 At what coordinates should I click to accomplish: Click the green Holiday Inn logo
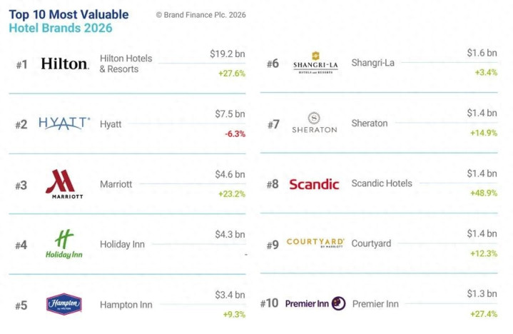tap(64, 244)
